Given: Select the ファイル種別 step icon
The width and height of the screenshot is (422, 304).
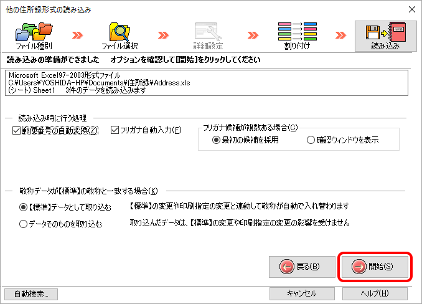Looking at the screenshot, I should (x=34, y=36).
